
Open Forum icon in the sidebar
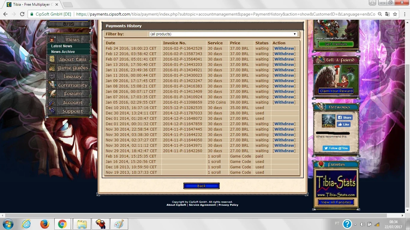point(52,93)
